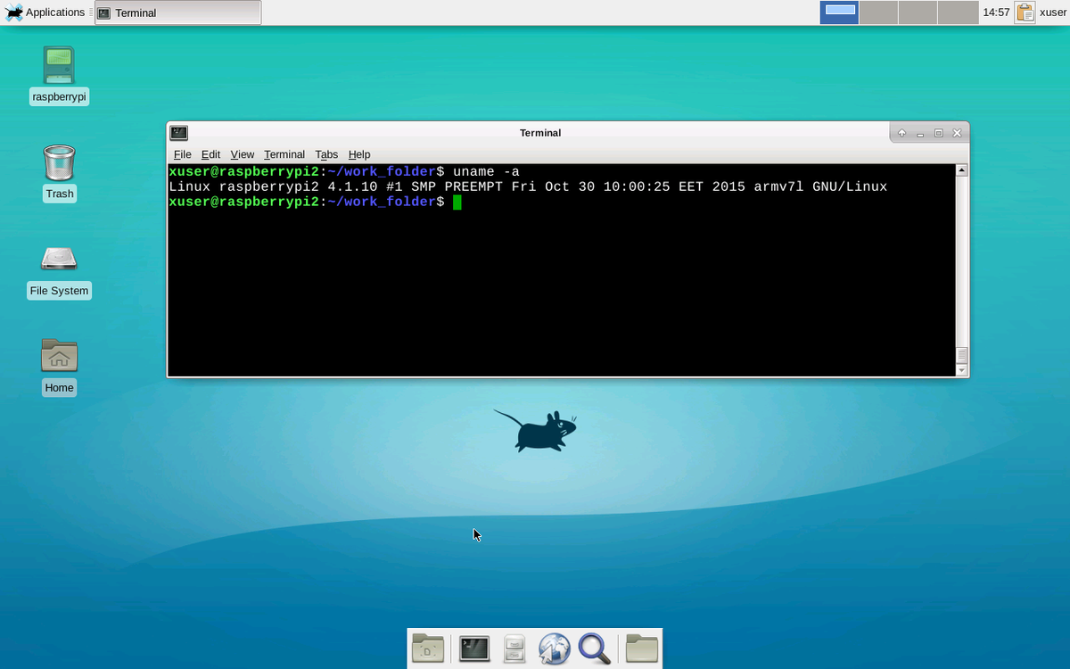Click the terminal scrollbar handle
This screenshot has height=669, width=1070.
coord(961,354)
